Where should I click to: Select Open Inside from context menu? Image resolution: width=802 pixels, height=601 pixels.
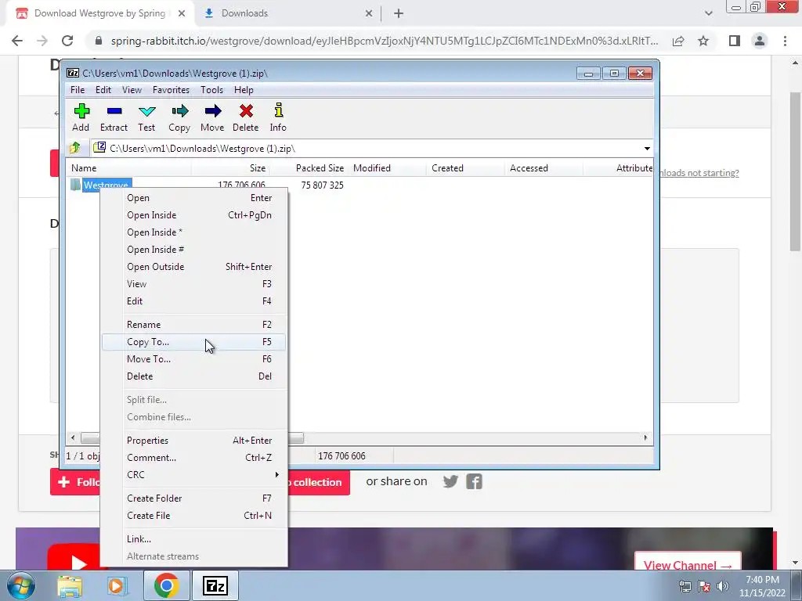coord(194,215)
